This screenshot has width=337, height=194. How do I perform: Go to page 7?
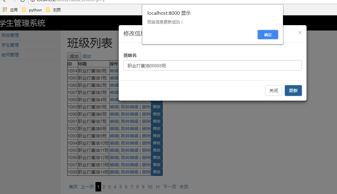pyautogui.click(x=132, y=187)
